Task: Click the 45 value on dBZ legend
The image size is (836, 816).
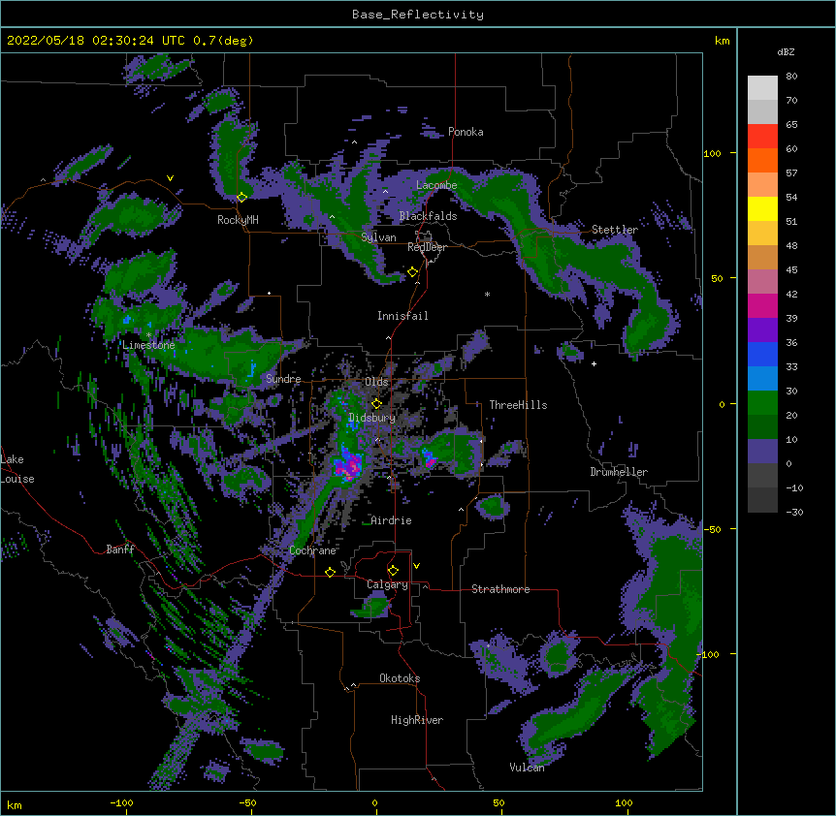Action: point(791,270)
